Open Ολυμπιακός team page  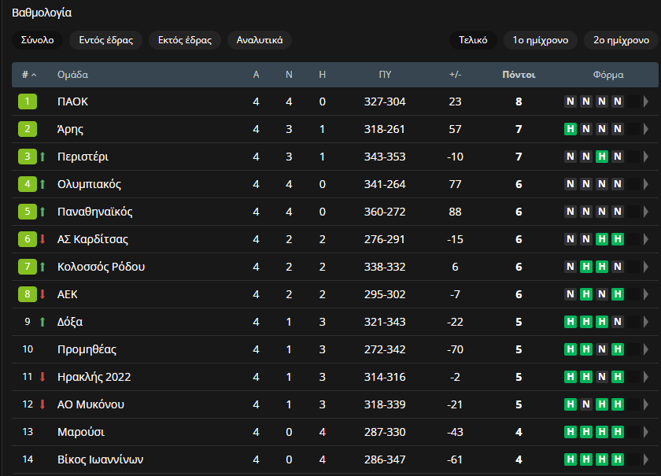(89, 184)
